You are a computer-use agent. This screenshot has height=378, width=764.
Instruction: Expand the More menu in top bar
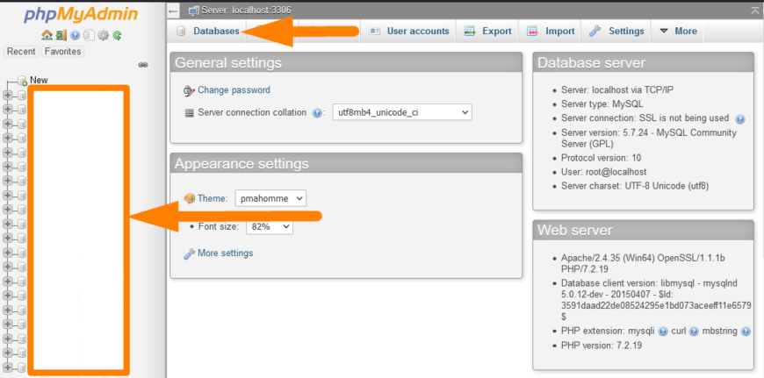tap(678, 31)
